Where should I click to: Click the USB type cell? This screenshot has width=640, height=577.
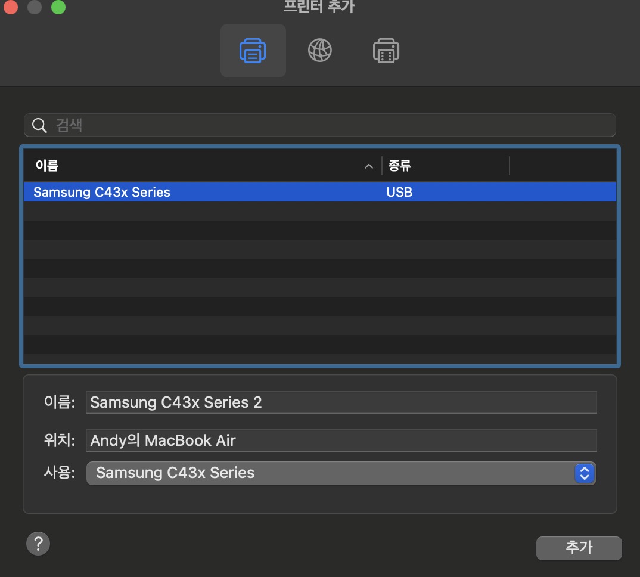(x=399, y=192)
